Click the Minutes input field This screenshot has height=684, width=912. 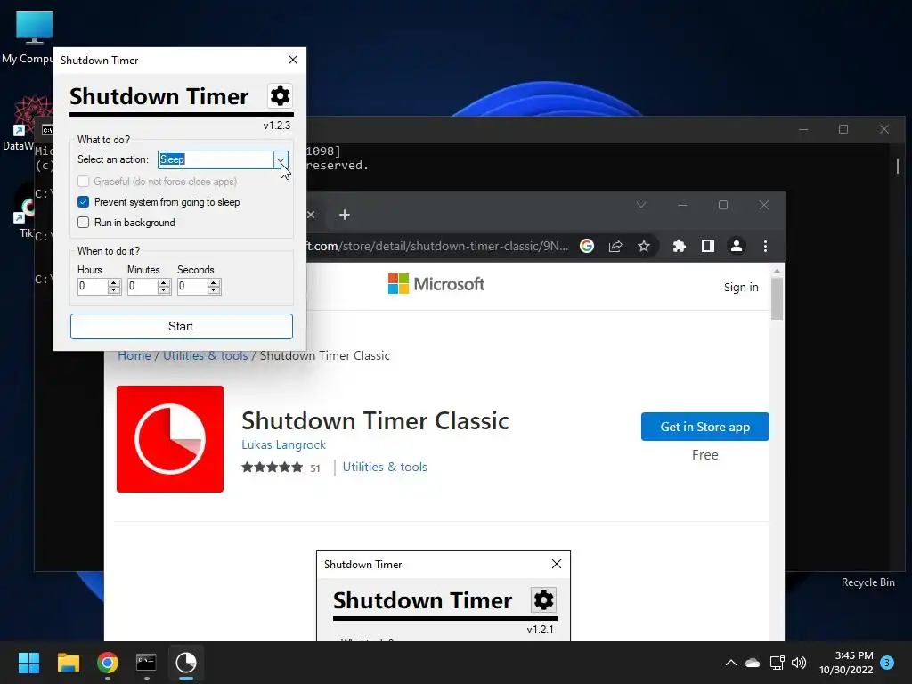142,286
